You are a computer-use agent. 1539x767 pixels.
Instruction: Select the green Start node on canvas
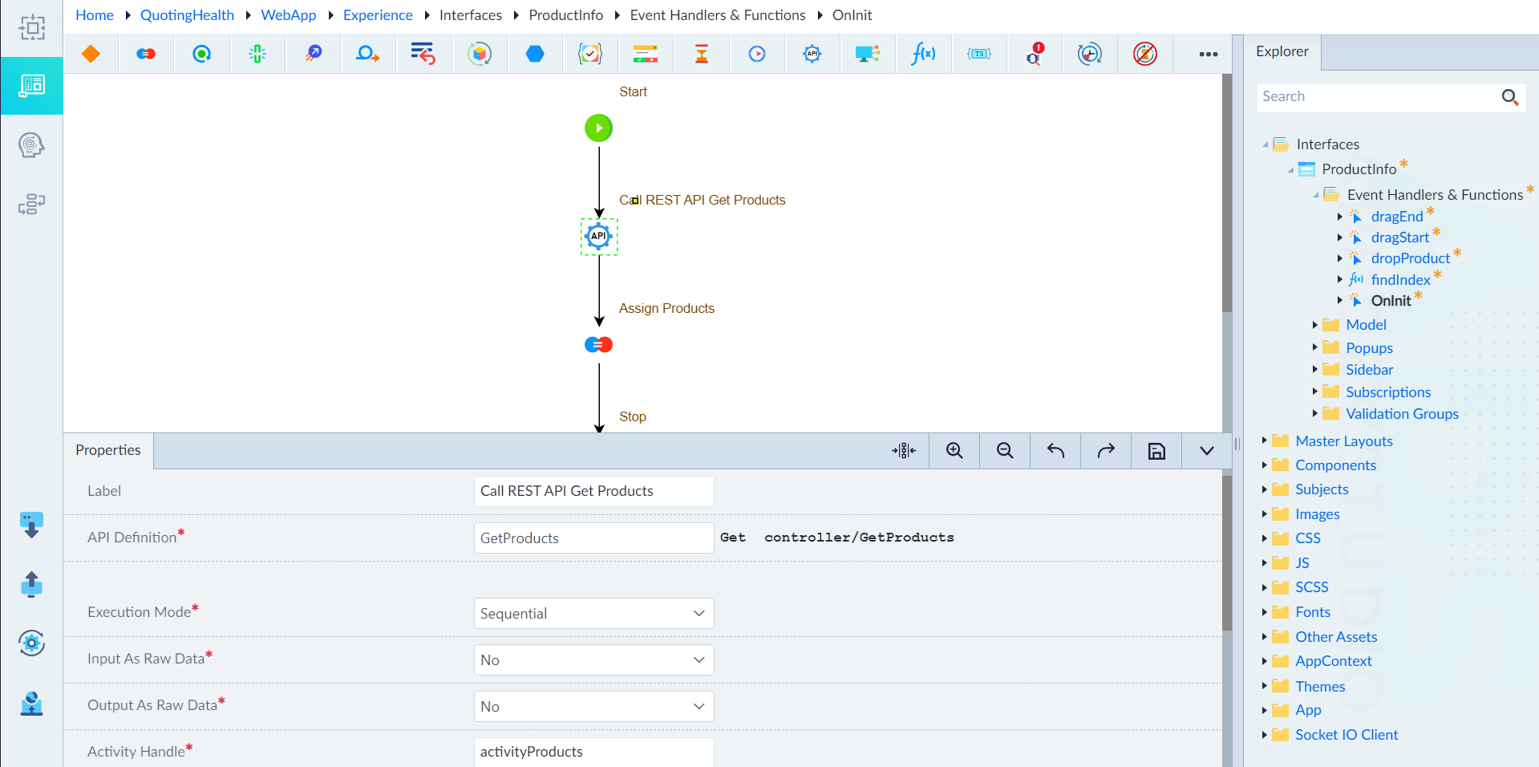598,128
